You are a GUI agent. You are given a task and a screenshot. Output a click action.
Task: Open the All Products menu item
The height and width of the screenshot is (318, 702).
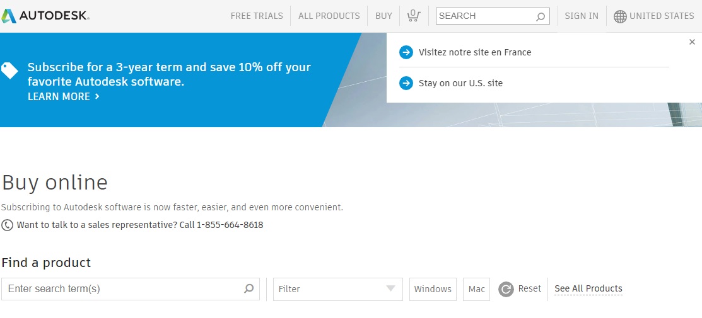329,16
